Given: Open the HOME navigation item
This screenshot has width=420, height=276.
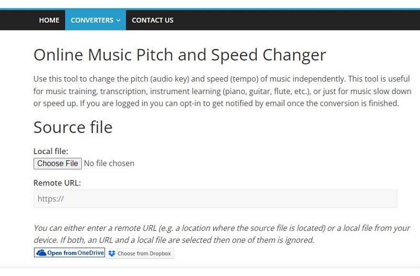Looking at the screenshot, I should (x=49, y=20).
